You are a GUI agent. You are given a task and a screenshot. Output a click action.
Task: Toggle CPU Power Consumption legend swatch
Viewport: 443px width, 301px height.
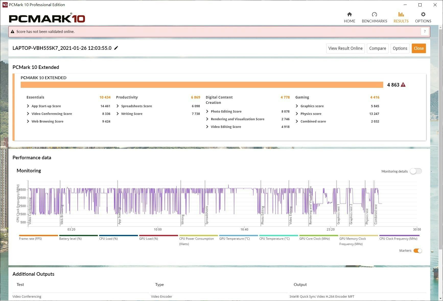pos(199,235)
